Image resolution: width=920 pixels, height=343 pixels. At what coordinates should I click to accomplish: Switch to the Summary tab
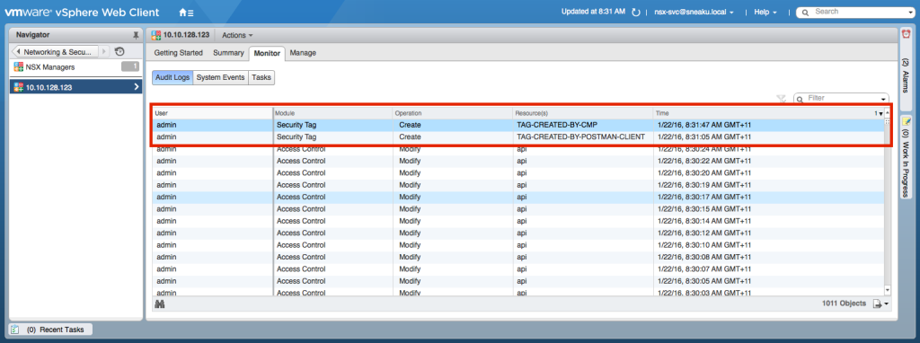[228, 53]
